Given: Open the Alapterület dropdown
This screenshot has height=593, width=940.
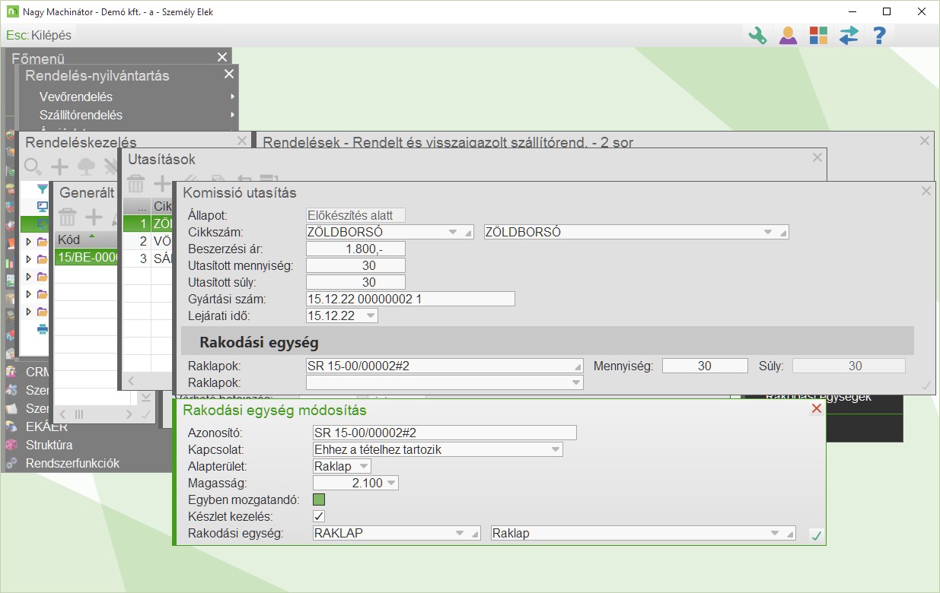Looking at the screenshot, I should pos(363,466).
